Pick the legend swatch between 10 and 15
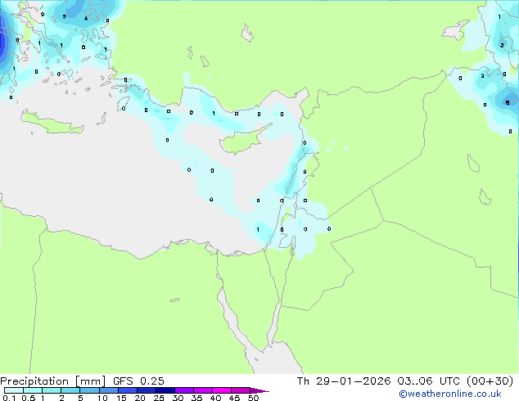Image resolution: width=519 pixels, height=401 pixels. coord(108,390)
